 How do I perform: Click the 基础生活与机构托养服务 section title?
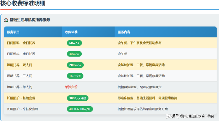click(x=30, y=20)
